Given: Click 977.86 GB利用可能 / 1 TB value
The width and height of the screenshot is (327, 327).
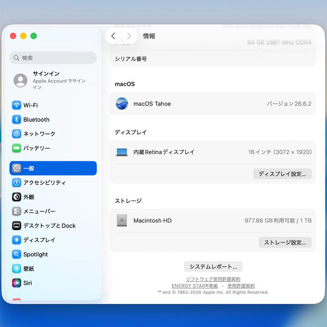Looking at the screenshot, I should [x=278, y=220].
